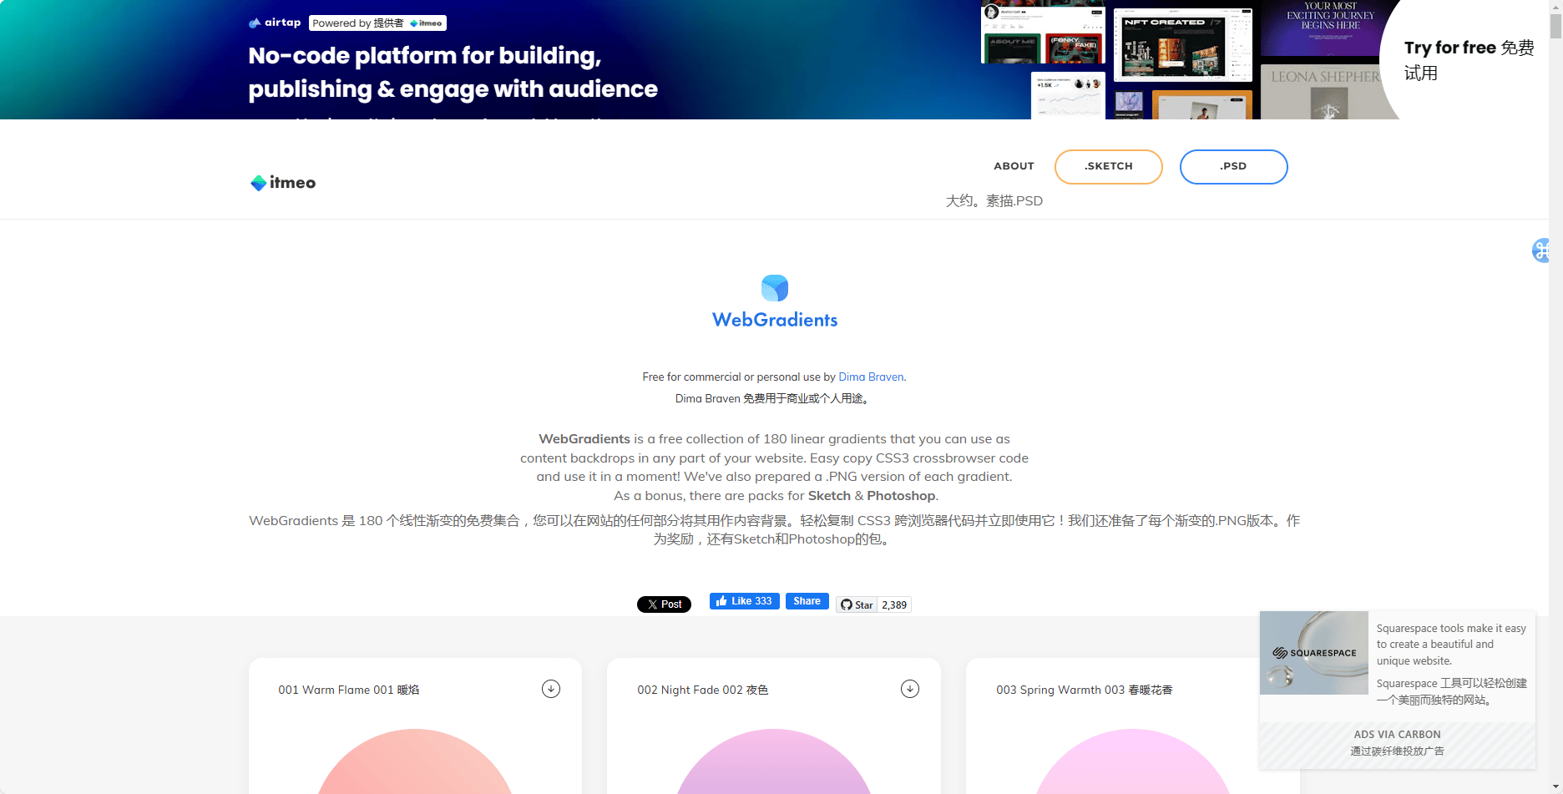Download the 001 Warm Flame gradient PNG

(551, 689)
